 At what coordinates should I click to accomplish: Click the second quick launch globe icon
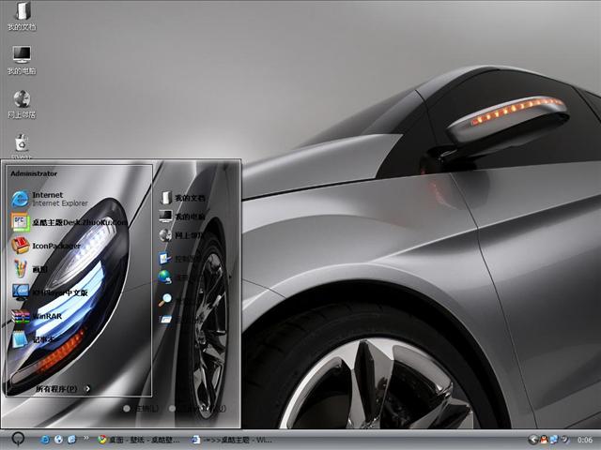pyautogui.click(x=58, y=440)
